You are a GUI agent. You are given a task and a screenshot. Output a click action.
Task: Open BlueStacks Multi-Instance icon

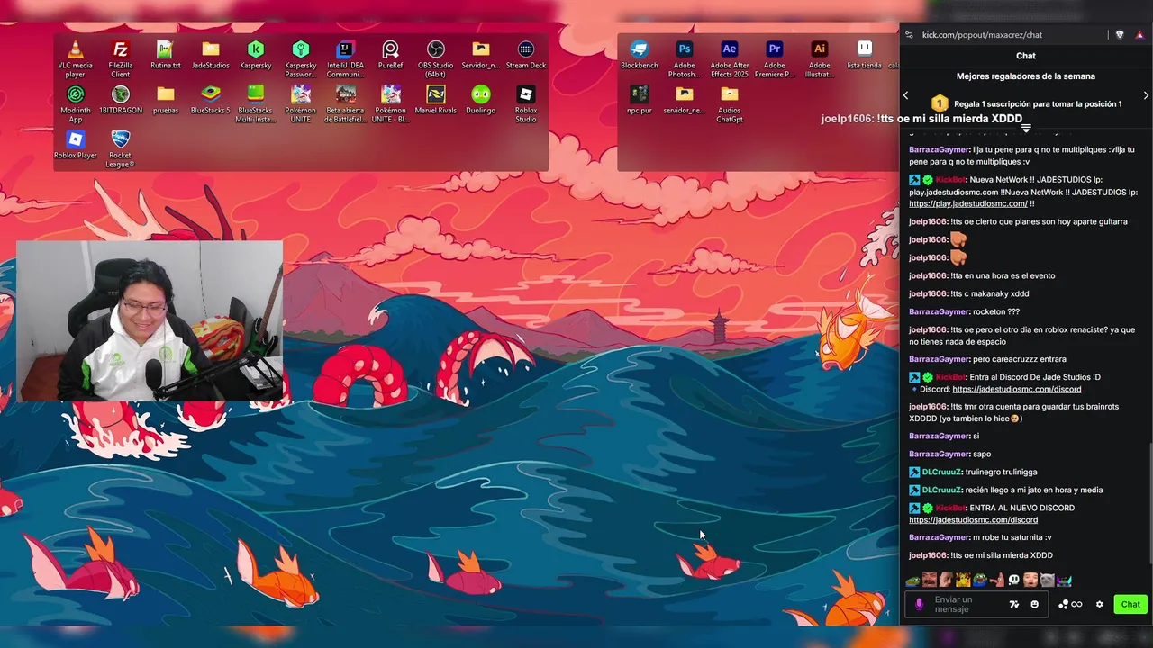point(255,103)
